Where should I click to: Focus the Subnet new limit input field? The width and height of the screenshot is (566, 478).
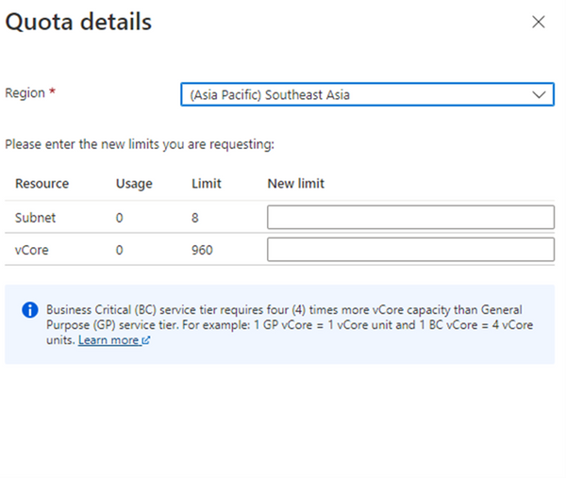click(410, 218)
